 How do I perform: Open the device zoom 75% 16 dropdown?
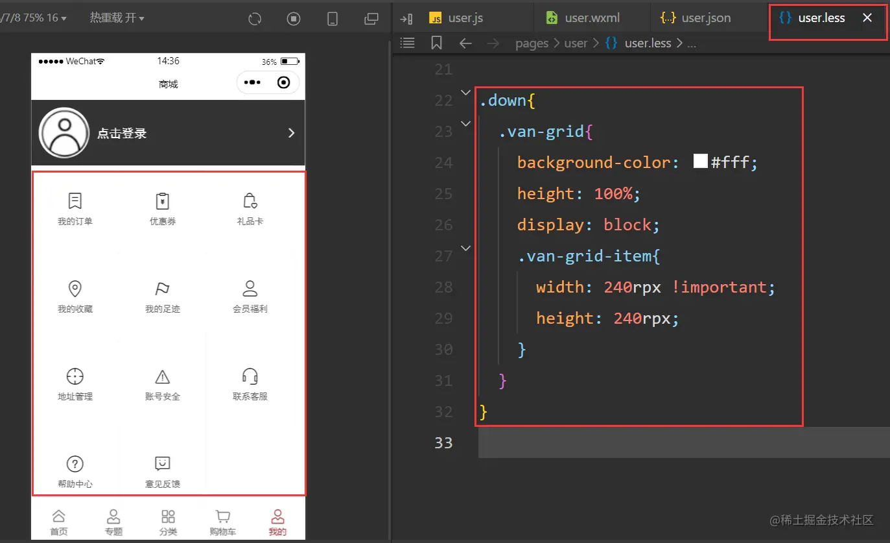33,18
